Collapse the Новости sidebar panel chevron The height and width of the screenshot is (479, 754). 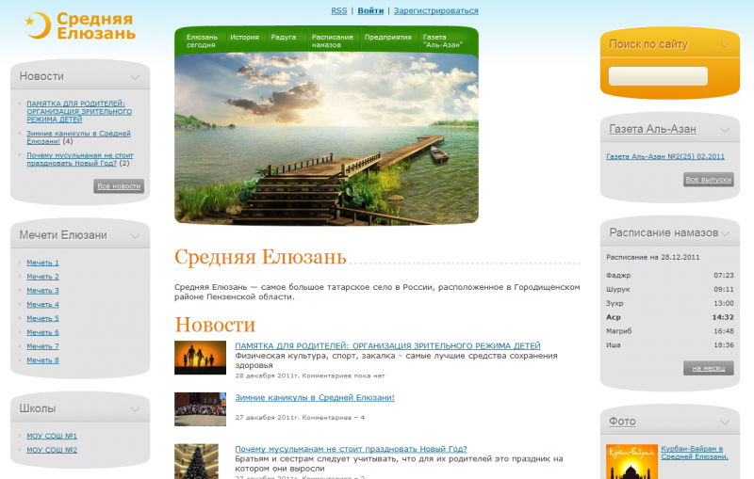pyautogui.click(x=135, y=77)
